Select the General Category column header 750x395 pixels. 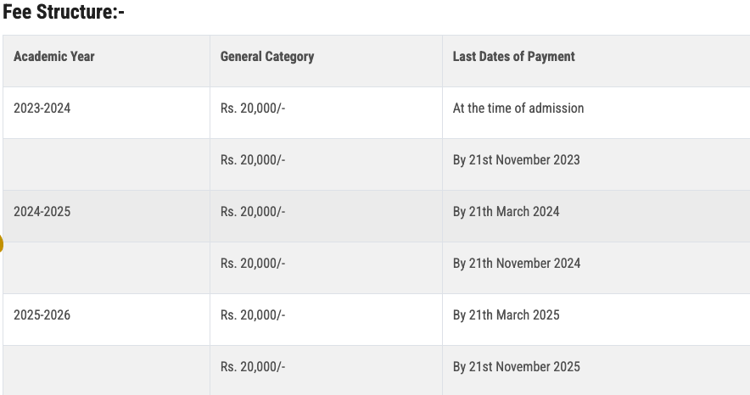pyautogui.click(x=266, y=57)
